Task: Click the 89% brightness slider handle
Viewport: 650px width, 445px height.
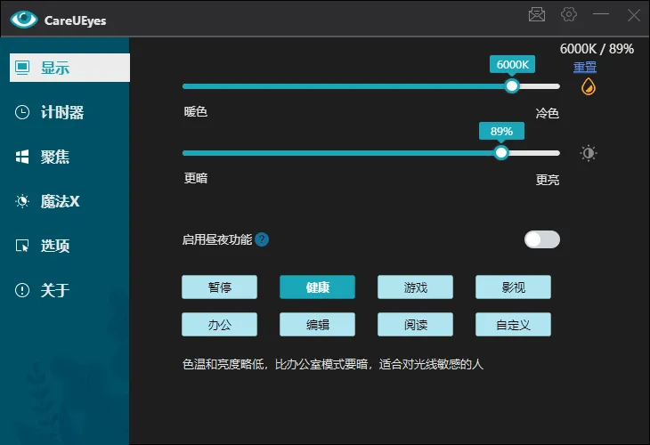Action: (x=501, y=152)
